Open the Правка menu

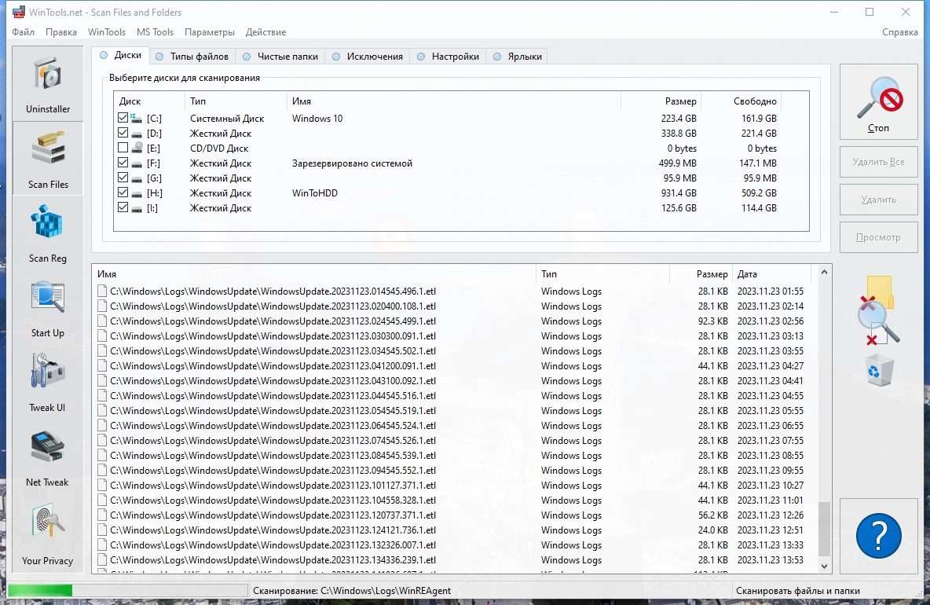(x=61, y=32)
